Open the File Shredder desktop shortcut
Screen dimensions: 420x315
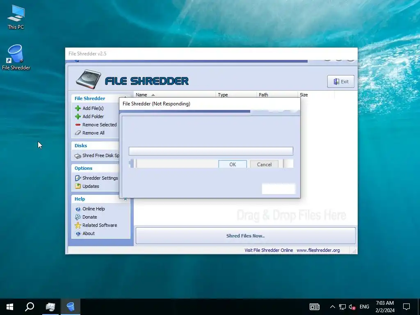click(16, 57)
